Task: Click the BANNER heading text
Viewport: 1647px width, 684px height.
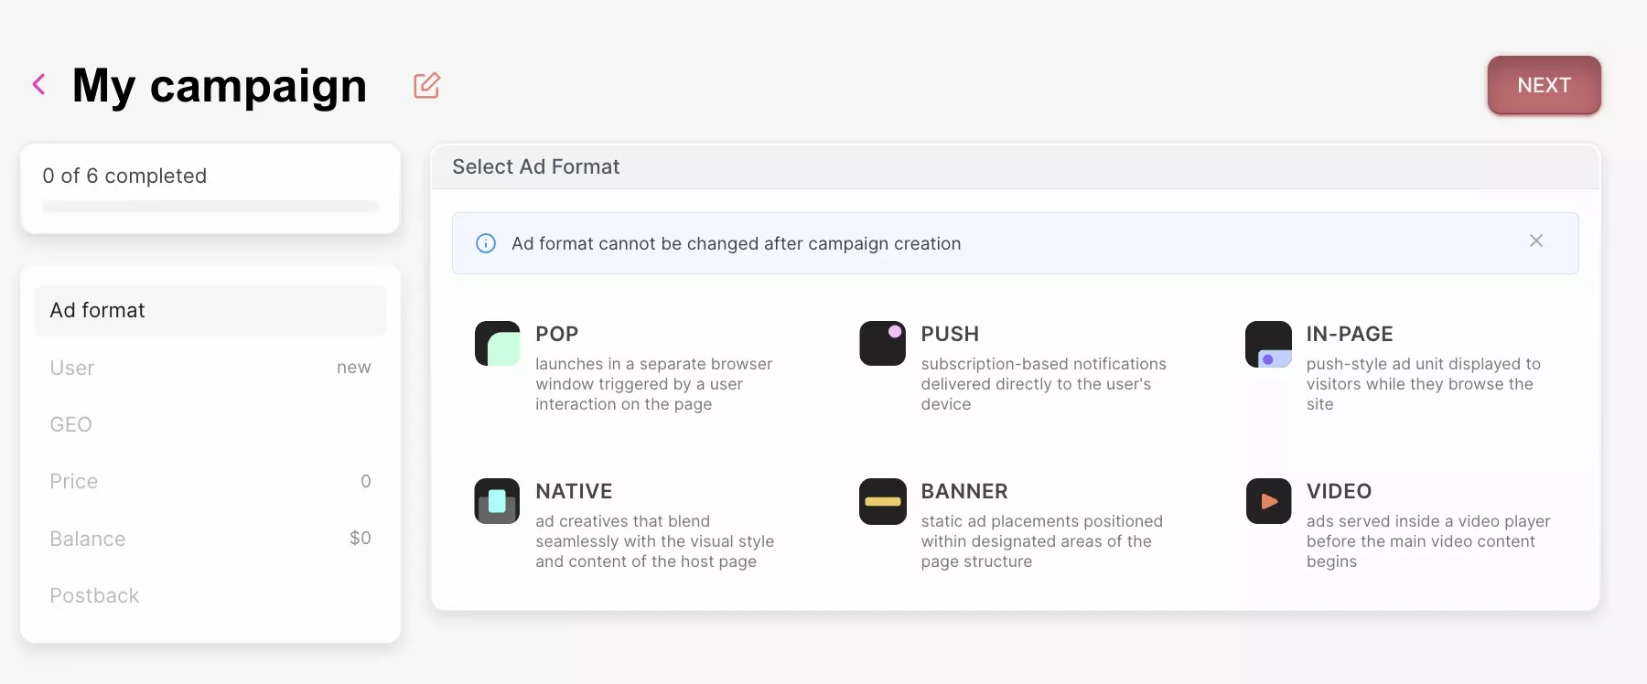Action: click(x=964, y=491)
